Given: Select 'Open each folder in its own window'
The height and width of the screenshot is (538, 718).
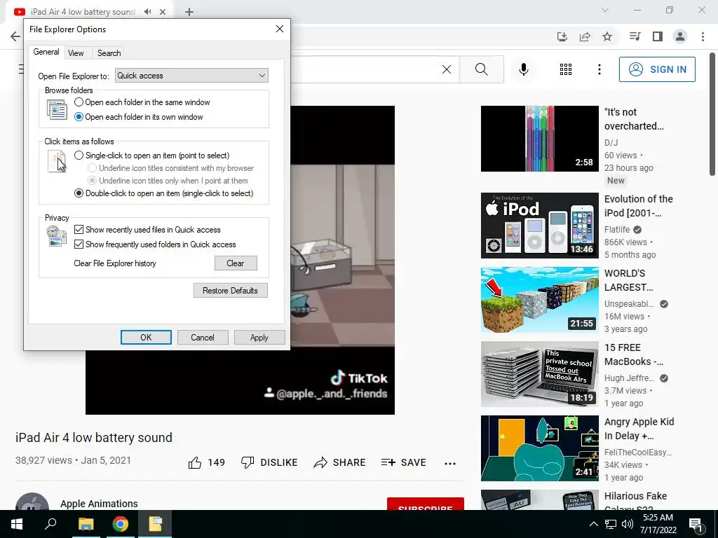Looking at the screenshot, I should point(138,117).
